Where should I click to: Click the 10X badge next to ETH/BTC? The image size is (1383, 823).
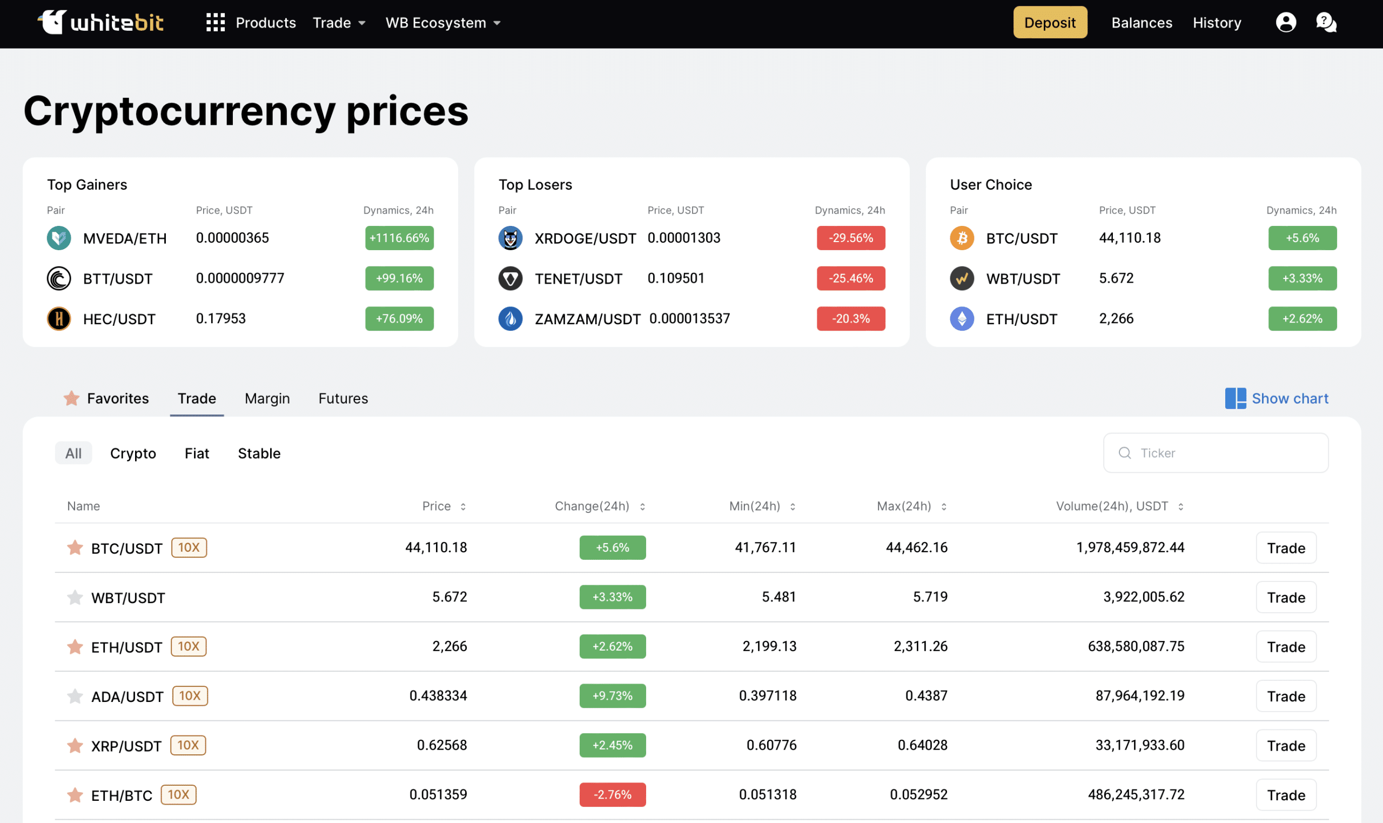(x=178, y=794)
